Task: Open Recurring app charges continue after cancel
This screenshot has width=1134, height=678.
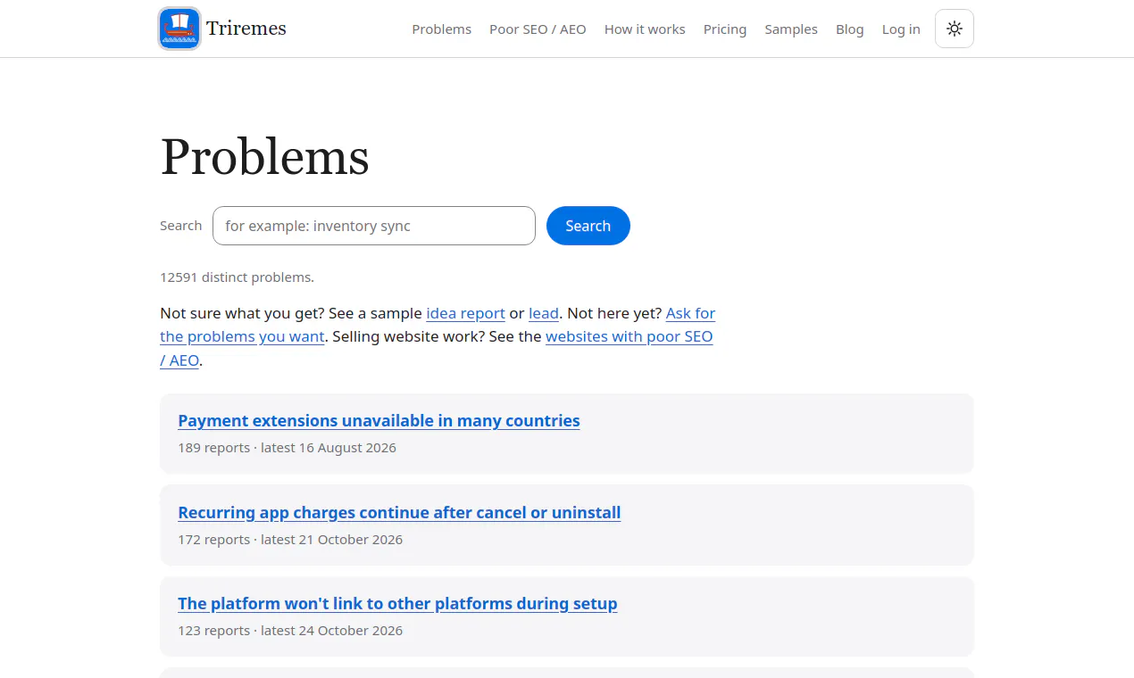Action: tap(399, 512)
